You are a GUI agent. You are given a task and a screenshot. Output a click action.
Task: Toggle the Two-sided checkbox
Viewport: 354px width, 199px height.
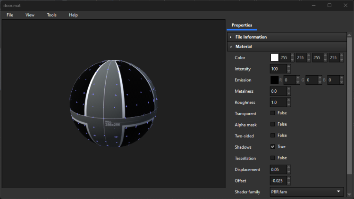pos(273,135)
